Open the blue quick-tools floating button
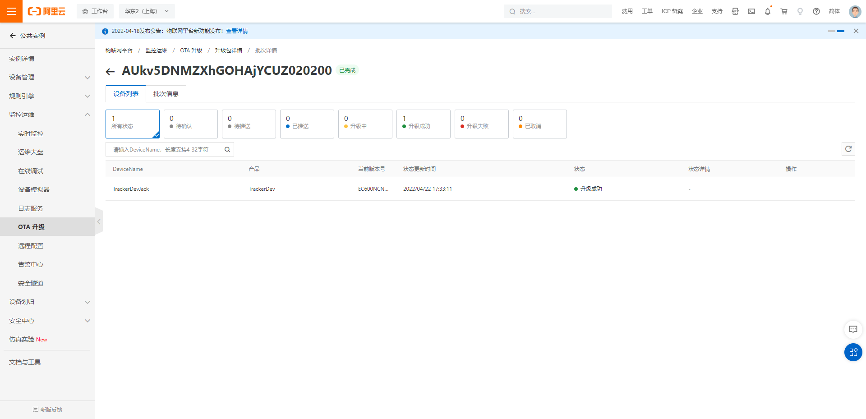Viewport: 866px width, 419px height. tap(853, 352)
